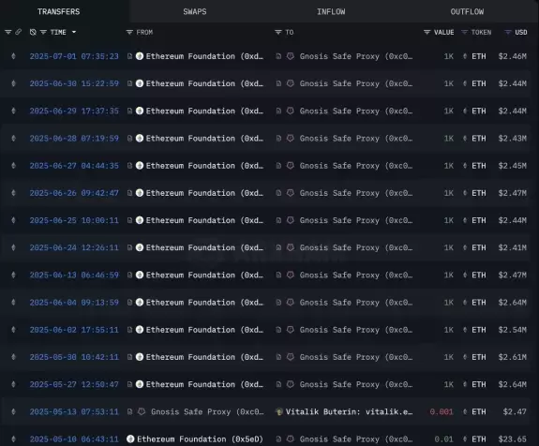Open Ethereum Foundation sender in 2025-06-13 row
This screenshot has height=446, width=539.
pos(204,275)
